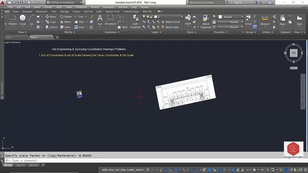
Task: Switch to the Output ribbon tab
Action: (x=76, y=12)
